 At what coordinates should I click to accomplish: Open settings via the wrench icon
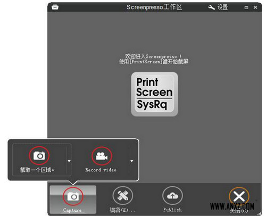(x=211, y=7)
